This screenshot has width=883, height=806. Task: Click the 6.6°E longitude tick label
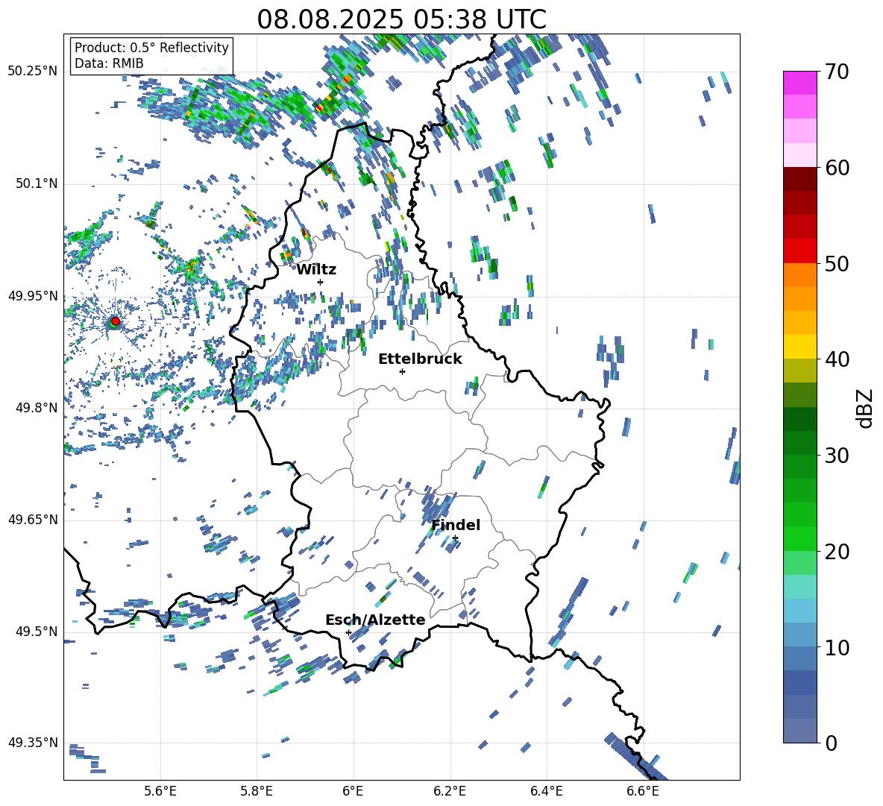pyautogui.click(x=643, y=791)
